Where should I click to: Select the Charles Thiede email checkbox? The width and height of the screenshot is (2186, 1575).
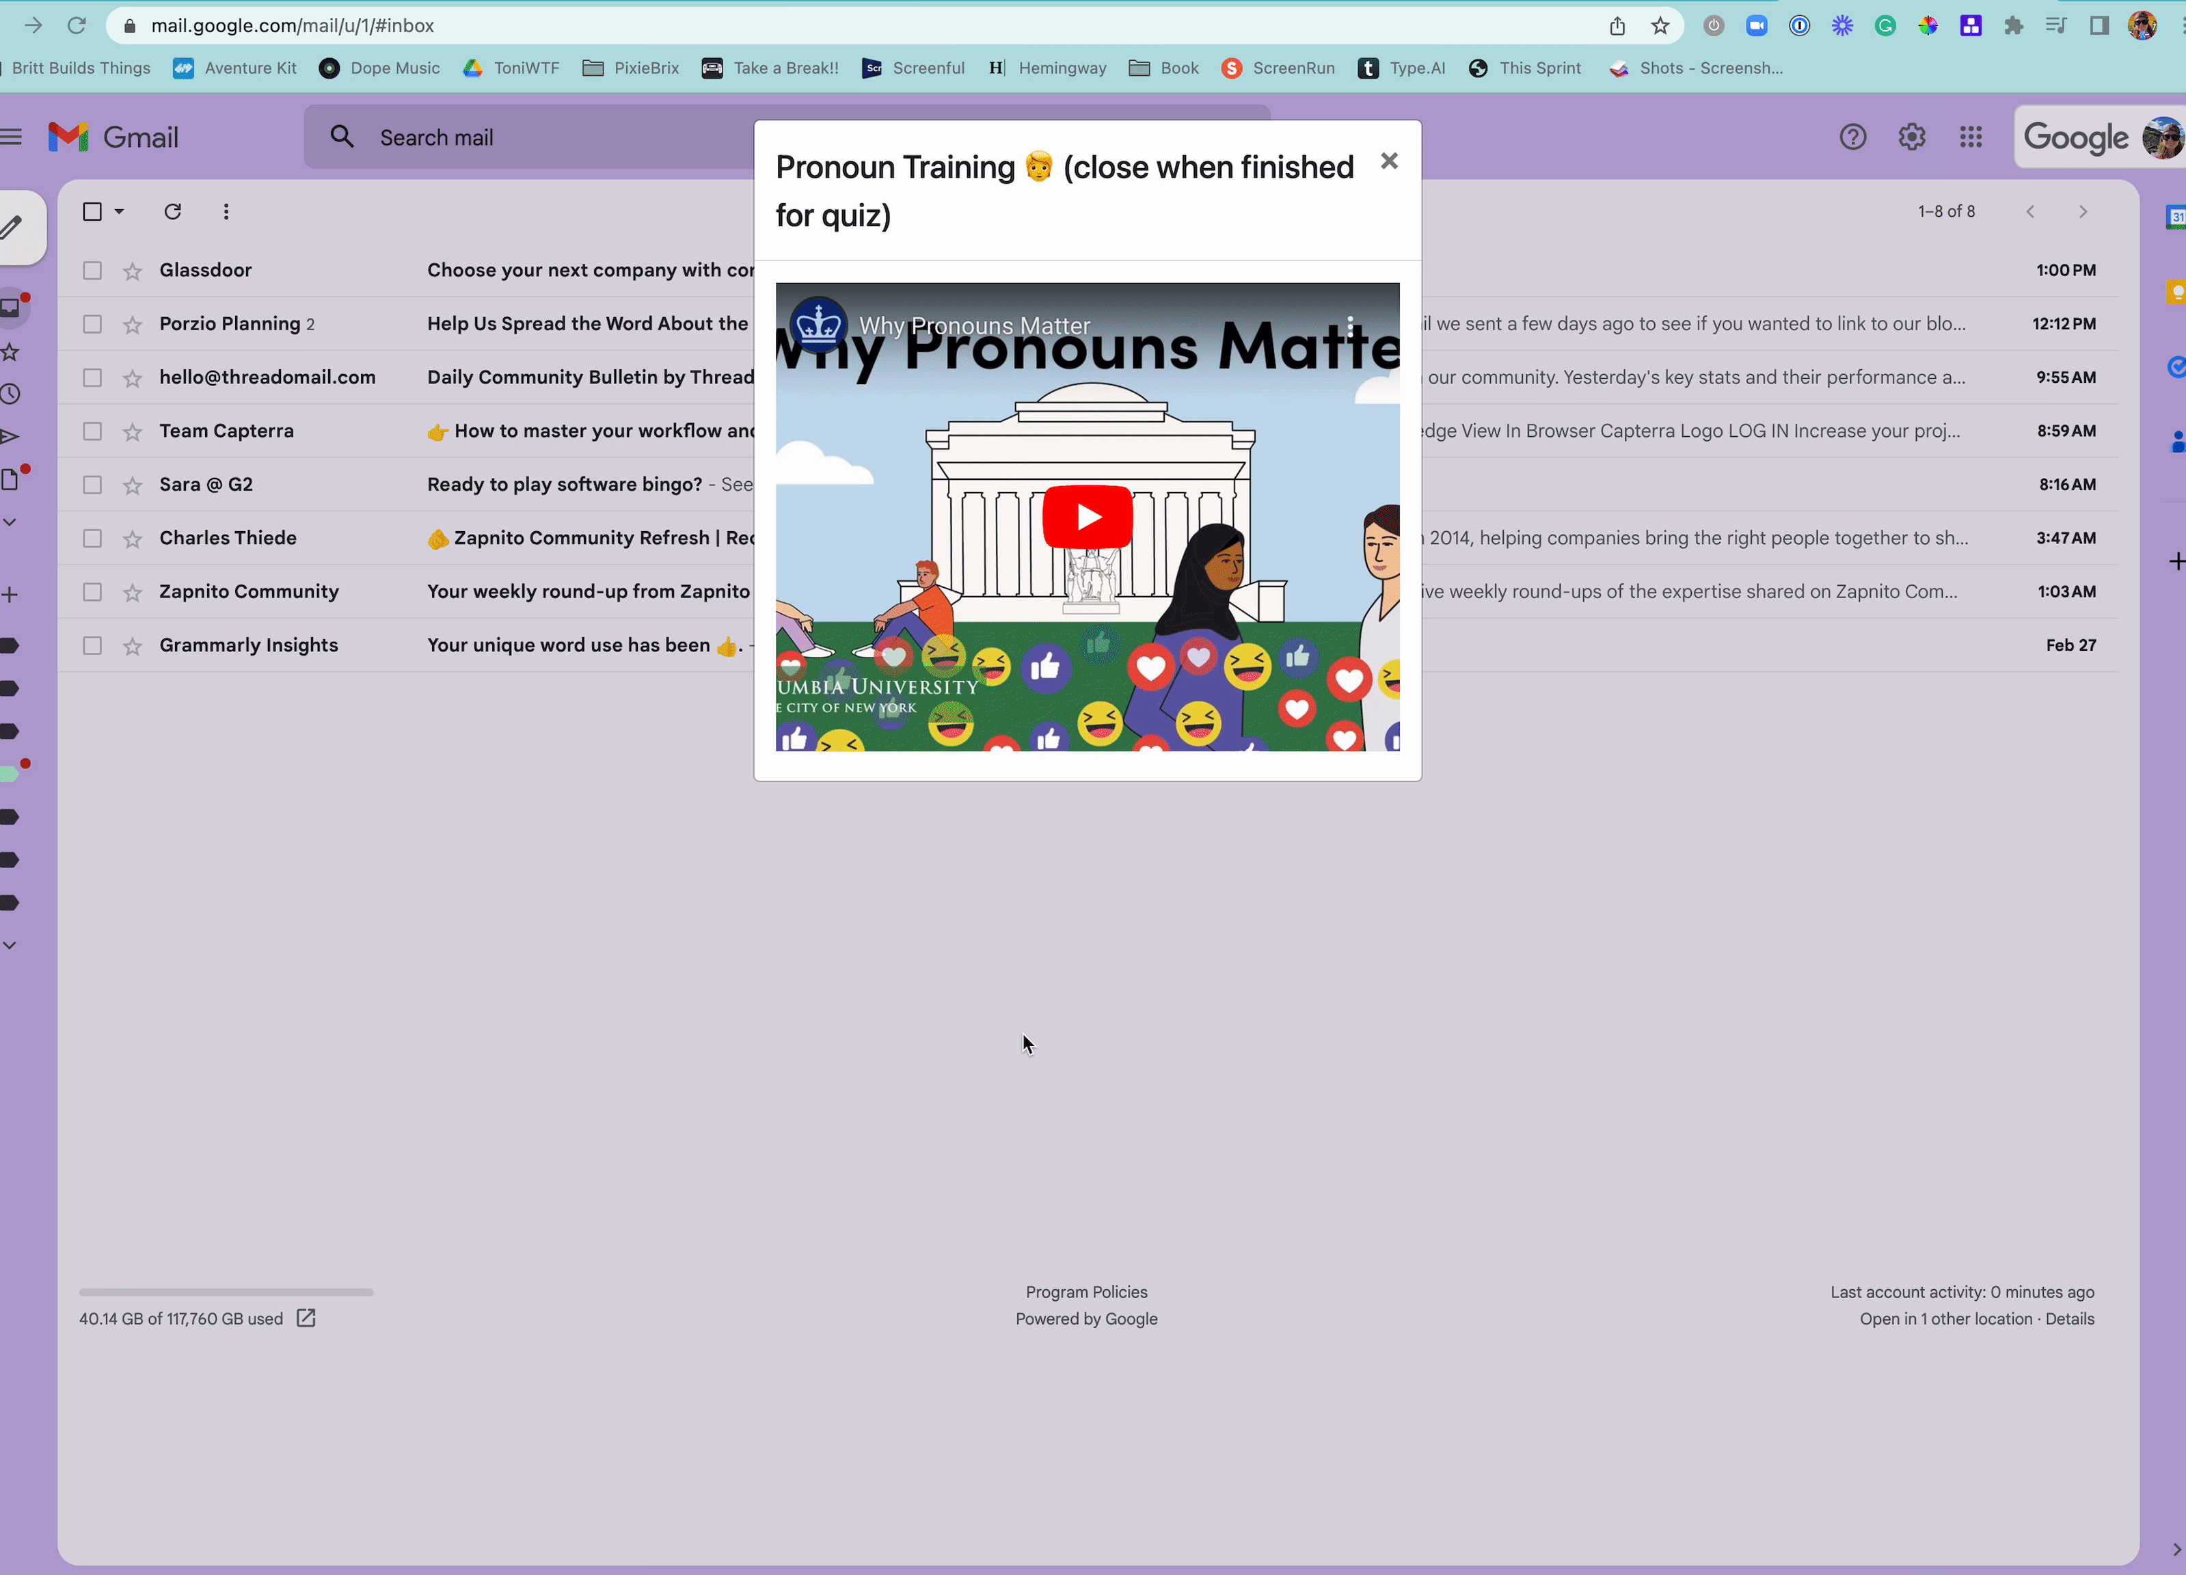[x=92, y=538]
